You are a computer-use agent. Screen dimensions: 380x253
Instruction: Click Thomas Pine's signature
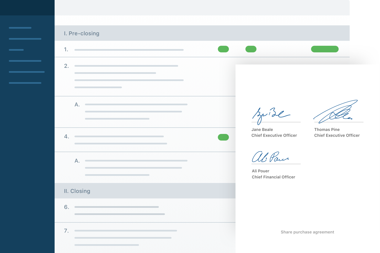click(x=336, y=112)
